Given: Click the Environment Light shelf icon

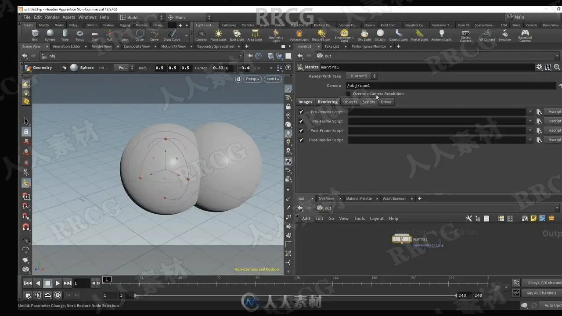Looking at the screenshot, I should click(x=344, y=35).
